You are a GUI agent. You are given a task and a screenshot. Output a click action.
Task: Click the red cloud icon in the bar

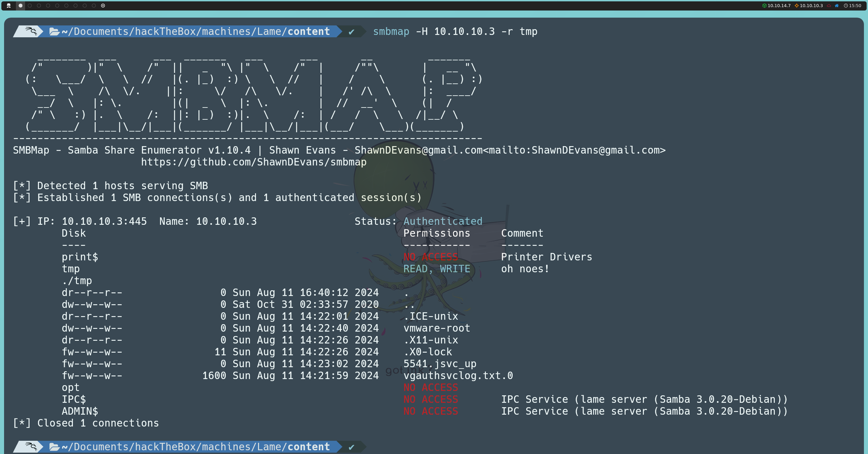pyautogui.click(x=829, y=5)
